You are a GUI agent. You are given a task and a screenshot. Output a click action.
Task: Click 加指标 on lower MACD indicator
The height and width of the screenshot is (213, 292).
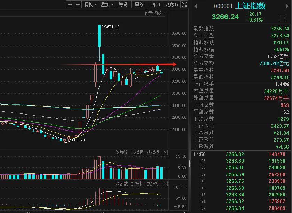point(137,183)
